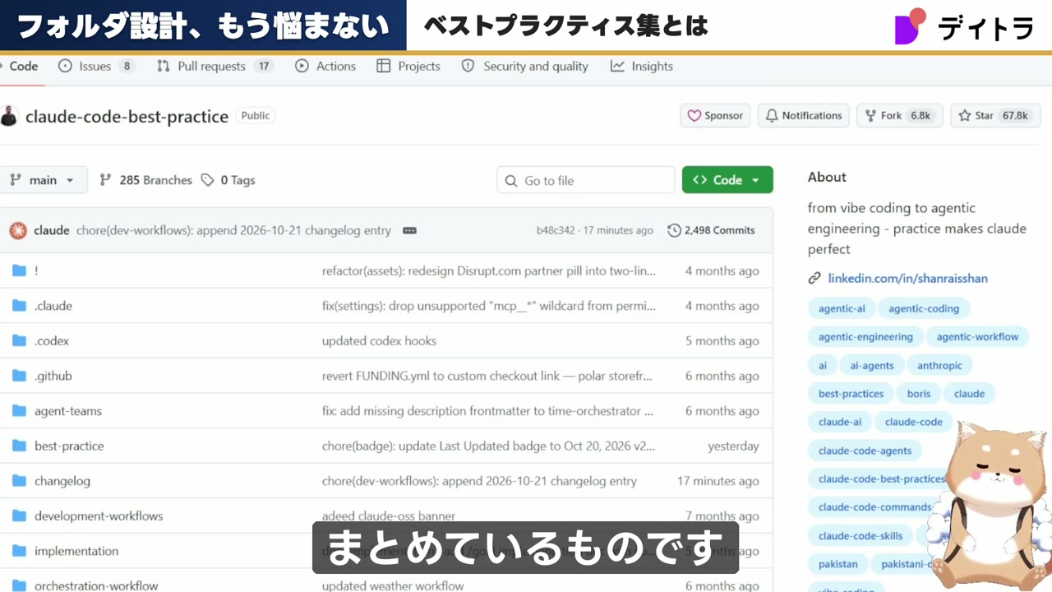Expand commit message ellipsis button
This screenshot has width=1052, height=592.
click(409, 231)
